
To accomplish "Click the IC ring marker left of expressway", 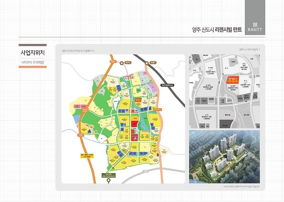I will coord(122,63).
